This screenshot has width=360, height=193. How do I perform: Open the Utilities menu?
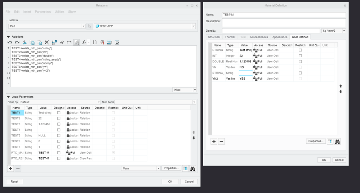click(x=59, y=12)
